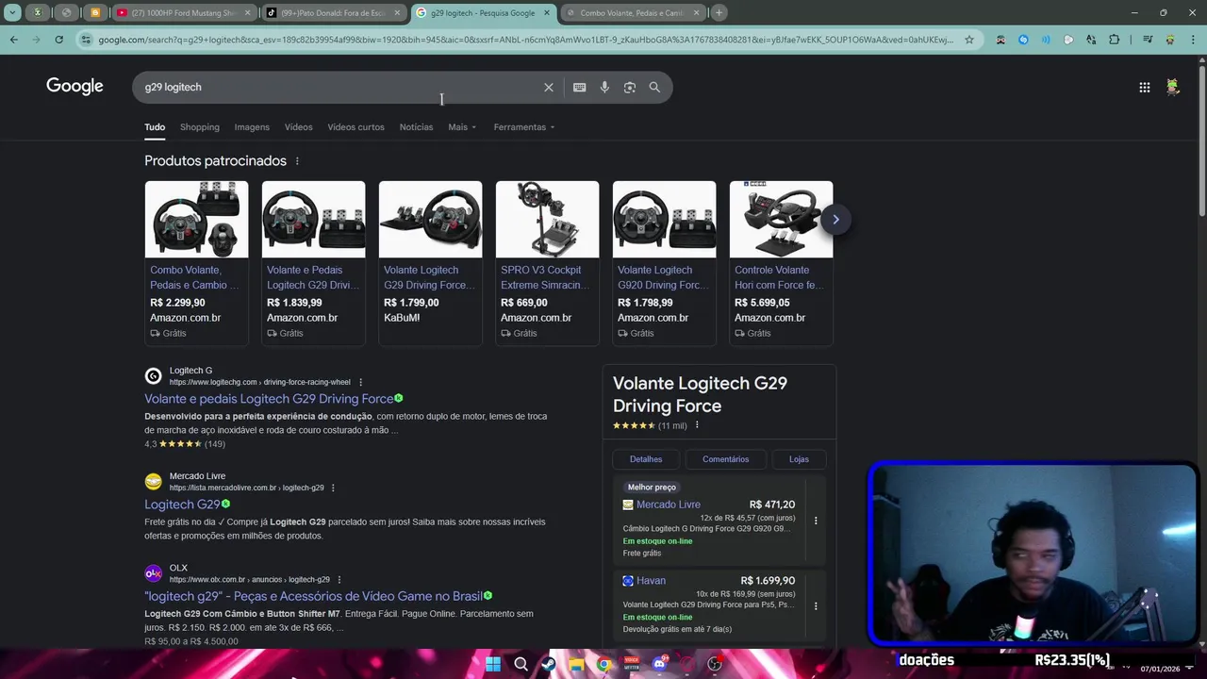
Task: Open the Comentários button in product panel
Action: 725,459
